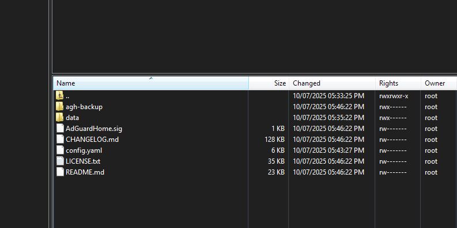Viewport: 457px width, 228px height.
Task: Click the config.yaml file icon
Action: [60, 150]
